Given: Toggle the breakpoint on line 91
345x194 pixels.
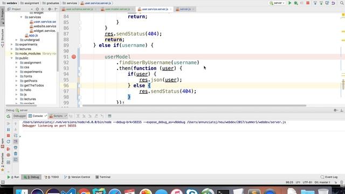Looking at the screenshot, I should (x=74, y=57).
